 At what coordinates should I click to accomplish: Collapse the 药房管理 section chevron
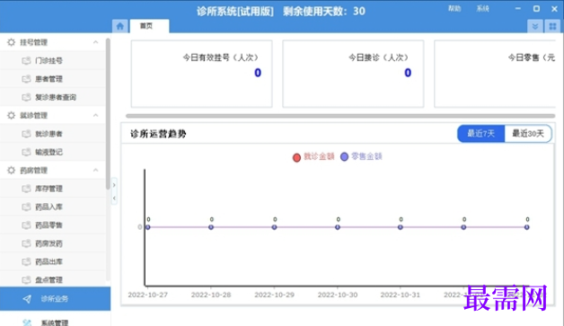coord(95,171)
